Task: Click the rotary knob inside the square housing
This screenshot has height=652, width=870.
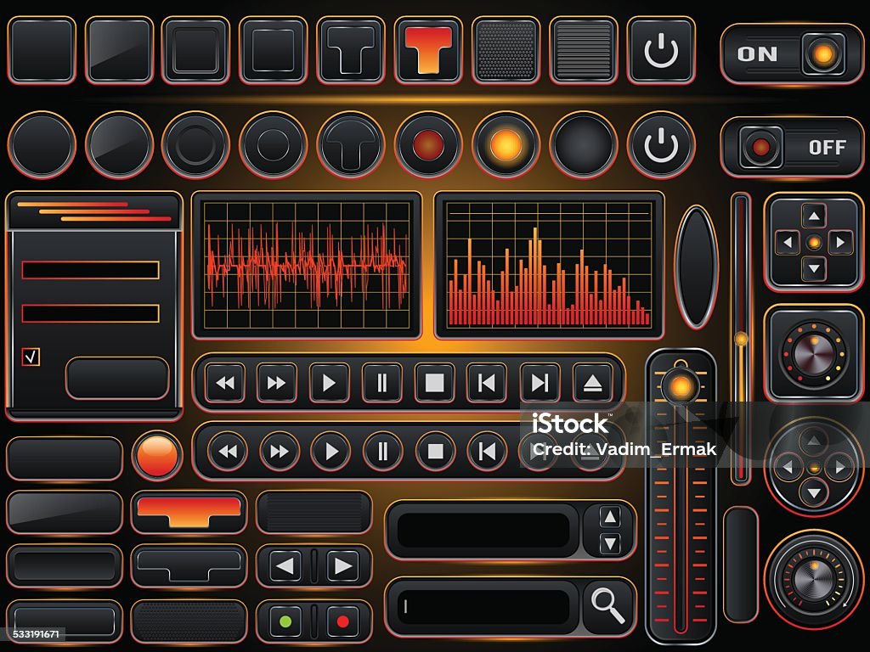Action: click(814, 354)
